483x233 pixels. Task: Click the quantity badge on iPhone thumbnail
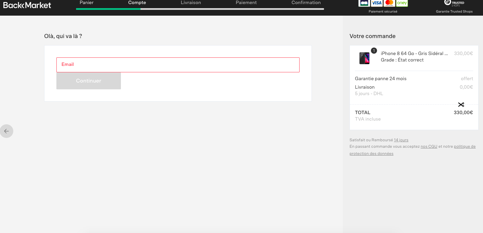pos(374,51)
